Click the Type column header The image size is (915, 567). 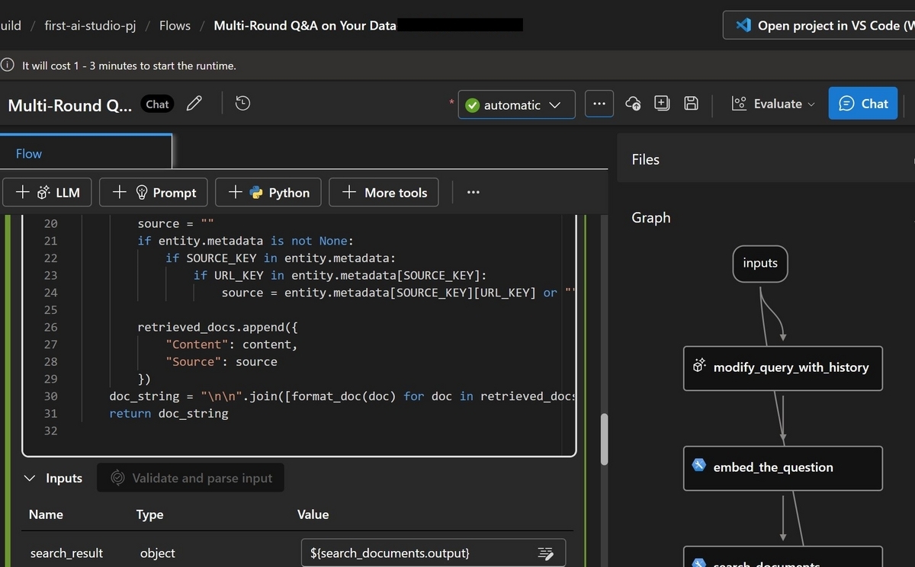(x=149, y=514)
